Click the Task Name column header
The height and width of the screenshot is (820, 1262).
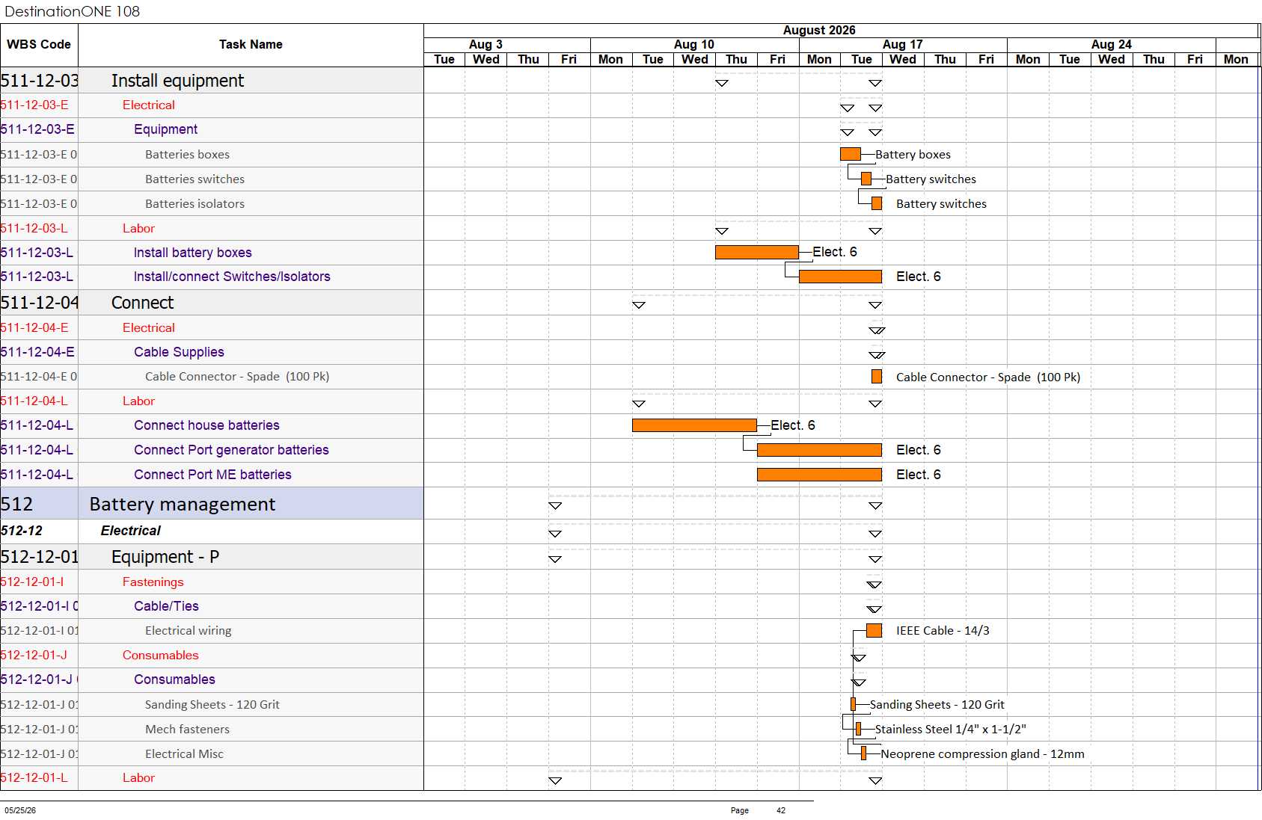click(x=251, y=45)
